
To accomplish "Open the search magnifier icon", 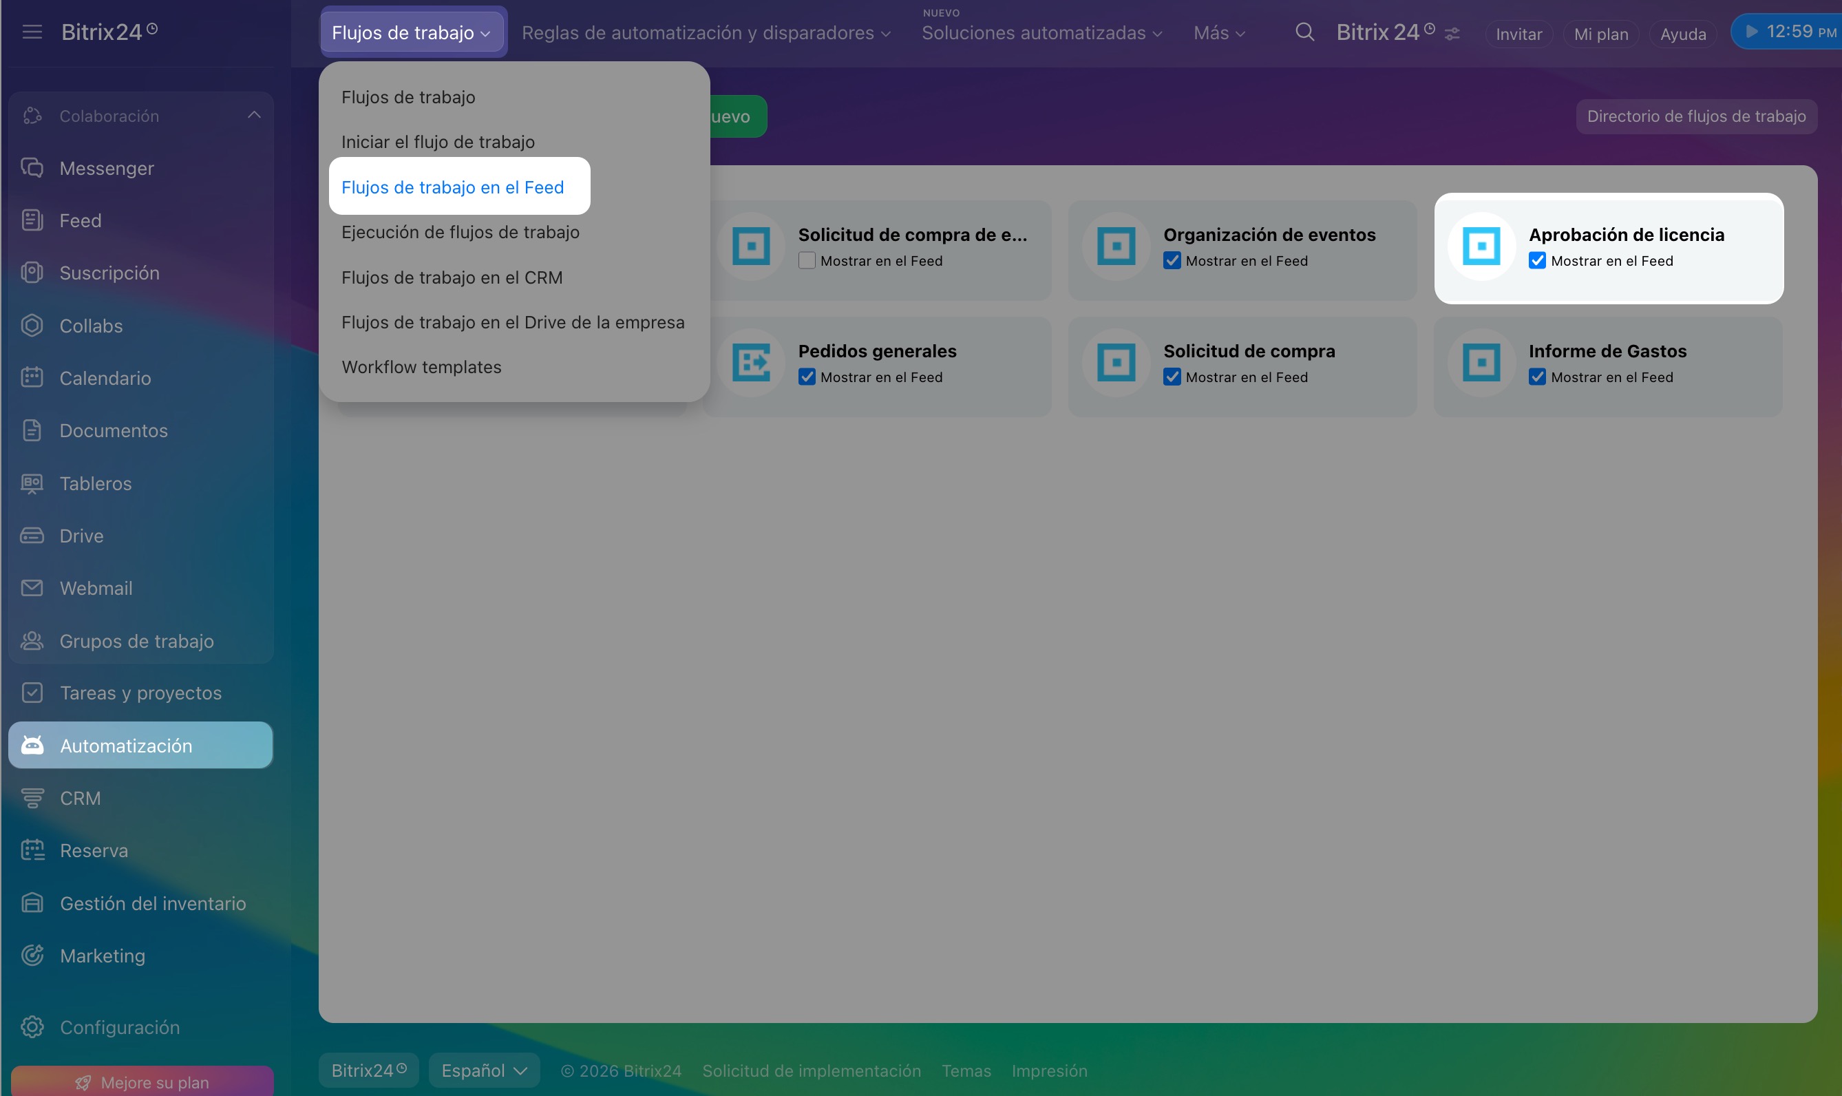I will [1304, 32].
